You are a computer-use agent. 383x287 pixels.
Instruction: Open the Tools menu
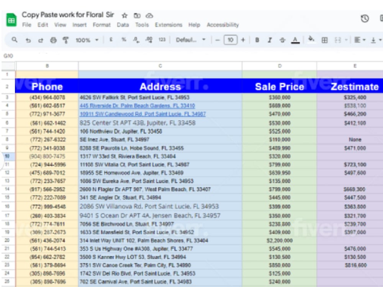[x=142, y=25]
